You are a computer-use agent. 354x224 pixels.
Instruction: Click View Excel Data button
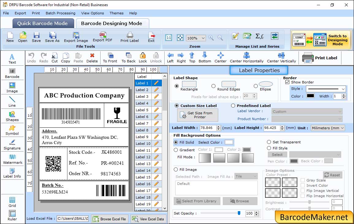click(149, 219)
